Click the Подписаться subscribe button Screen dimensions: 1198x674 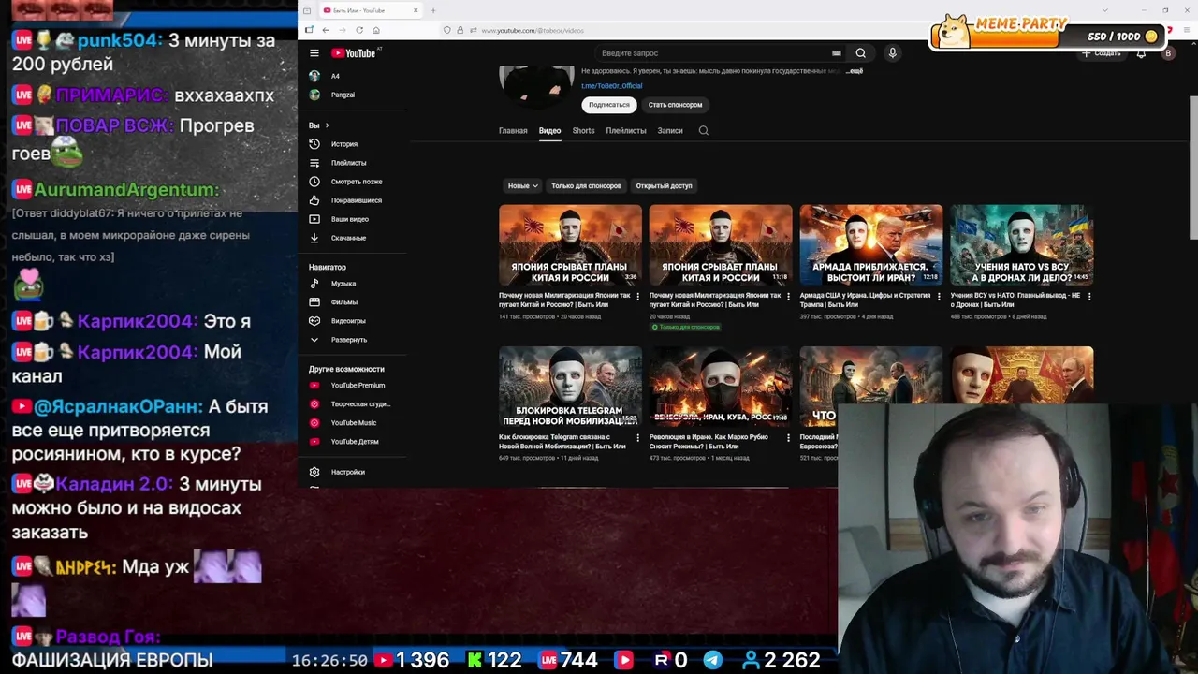pyautogui.click(x=608, y=105)
